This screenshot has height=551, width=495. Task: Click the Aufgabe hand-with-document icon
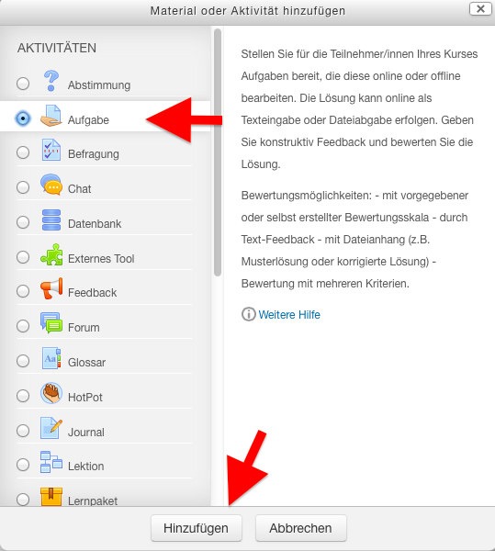(51, 116)
